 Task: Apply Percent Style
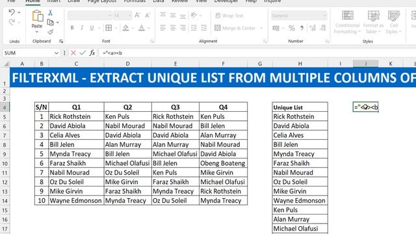tap(292, 28)
